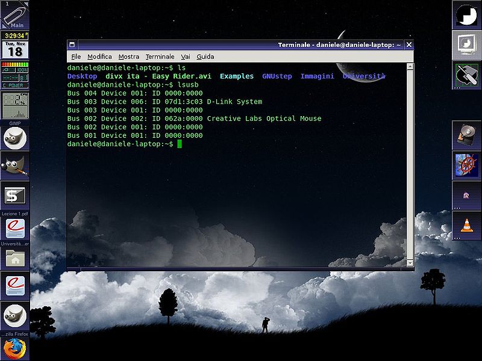Click the Main paperclip Clip icon
The height and width of the screenshot is (361, 482).
coord(14,14)
